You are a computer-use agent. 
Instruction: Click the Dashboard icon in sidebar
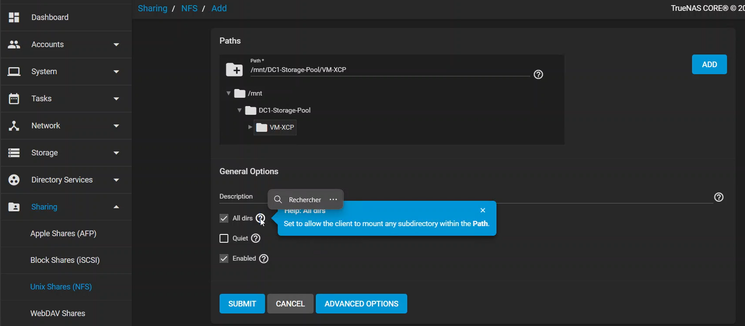(x=14, y=17)
